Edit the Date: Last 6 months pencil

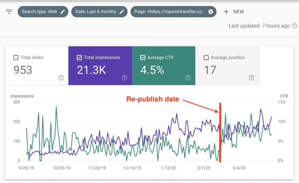point(122,12)
